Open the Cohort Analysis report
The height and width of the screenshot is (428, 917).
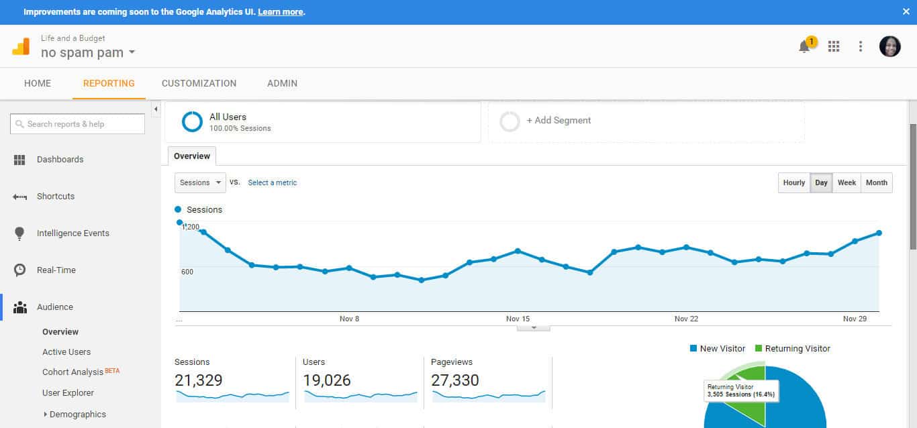click(x=73, y=372)
